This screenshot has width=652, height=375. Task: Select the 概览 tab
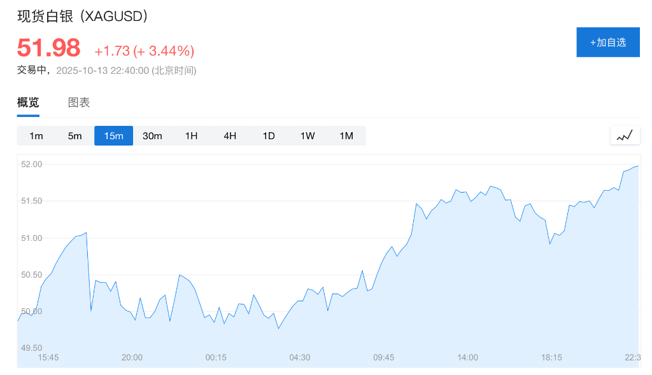[x=27, y=102]
